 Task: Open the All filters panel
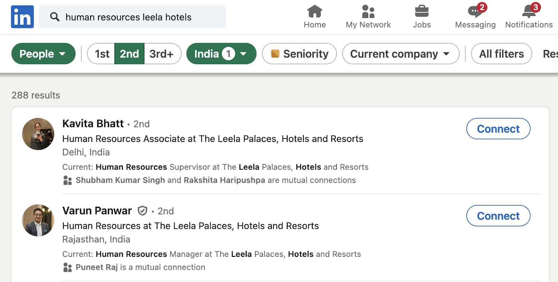tap(501, 54)
